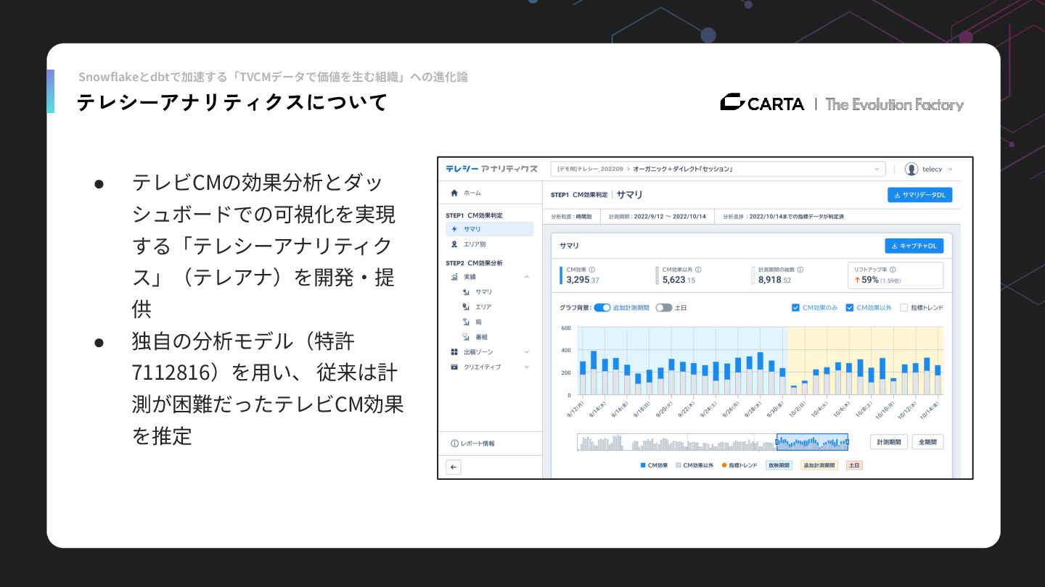Screen dimensions: 1045x587
Task: Toggle the 追加計測期間 graph background switch
Action: click(602, 308)
